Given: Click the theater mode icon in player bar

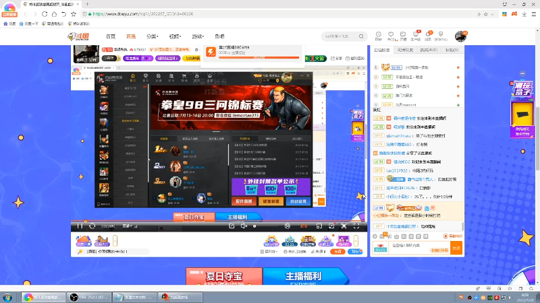Looking at the screenshot, I should pyautogui.click(x=331, y=226).
